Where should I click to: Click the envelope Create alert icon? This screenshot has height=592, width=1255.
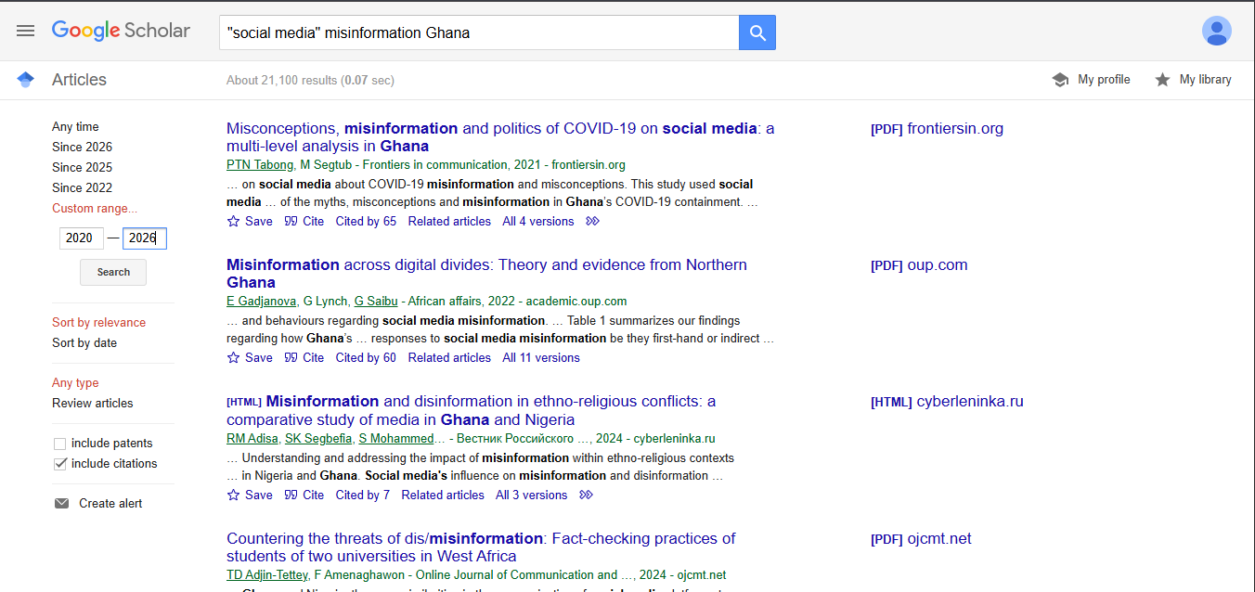coord(61,503)
